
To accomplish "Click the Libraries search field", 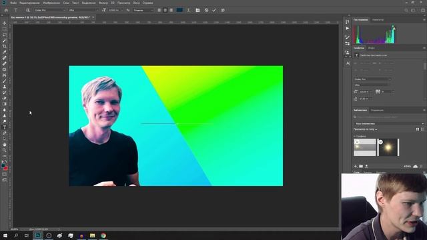I will pos(389,117).
